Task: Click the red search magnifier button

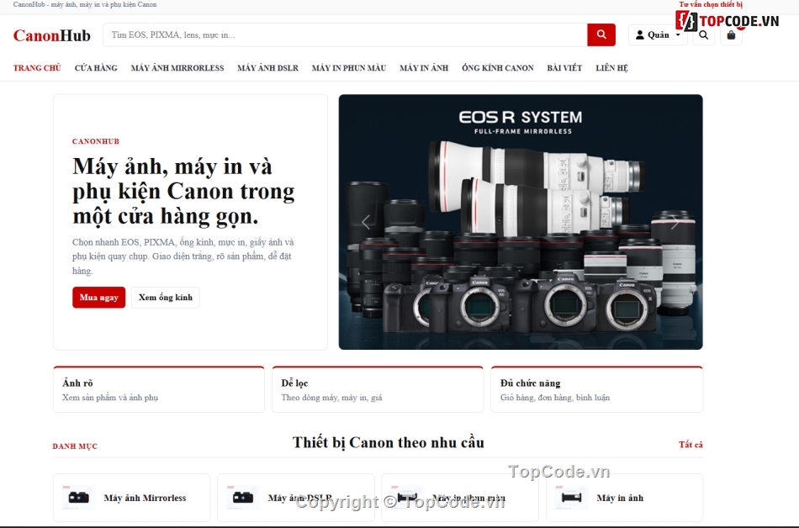Action: pos(601,34)
